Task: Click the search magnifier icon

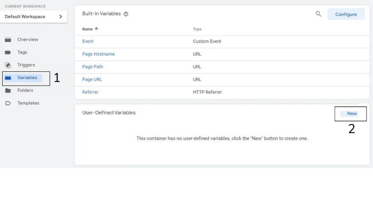Action: tap(318, 14)
